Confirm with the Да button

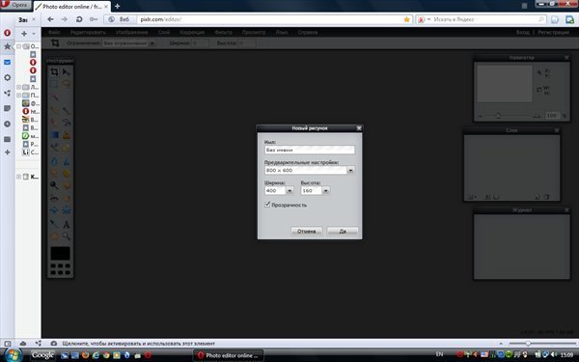tap(343, 232)
